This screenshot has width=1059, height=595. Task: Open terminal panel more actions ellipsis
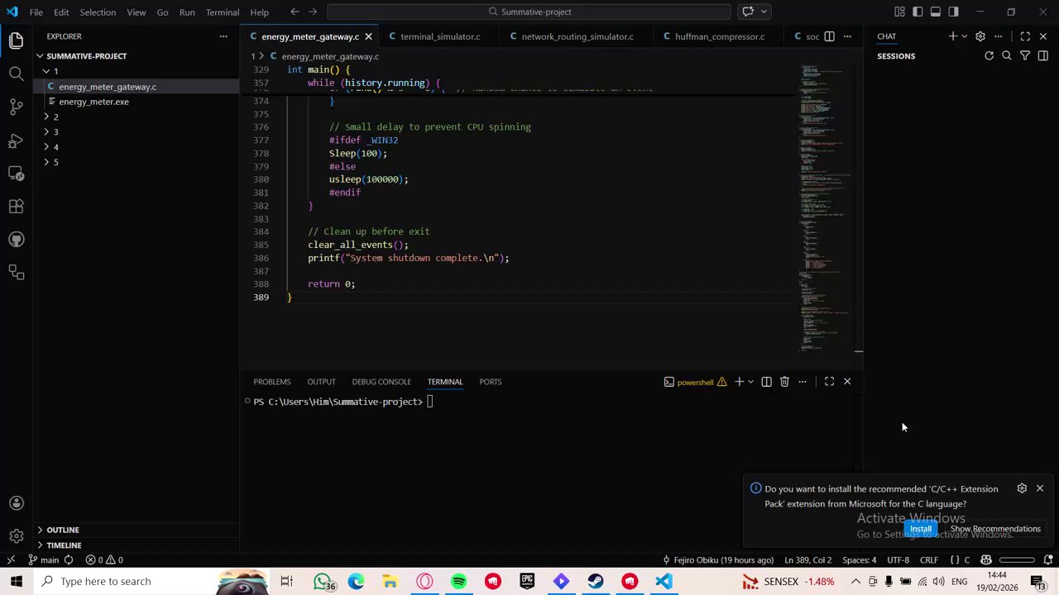803,382
